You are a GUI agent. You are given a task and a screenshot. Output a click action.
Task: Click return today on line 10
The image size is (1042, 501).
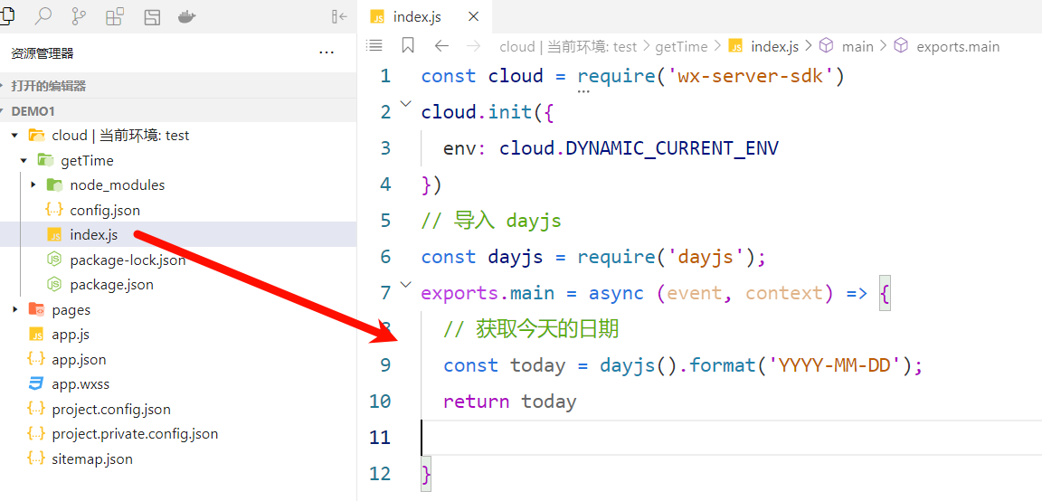click(x=510, y=402)
